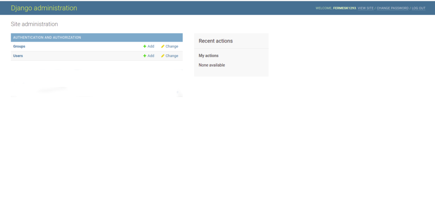This screenshot has height=221, width=435.
Task: Click the pencil icon in Groups row
Action: point(163,46)
